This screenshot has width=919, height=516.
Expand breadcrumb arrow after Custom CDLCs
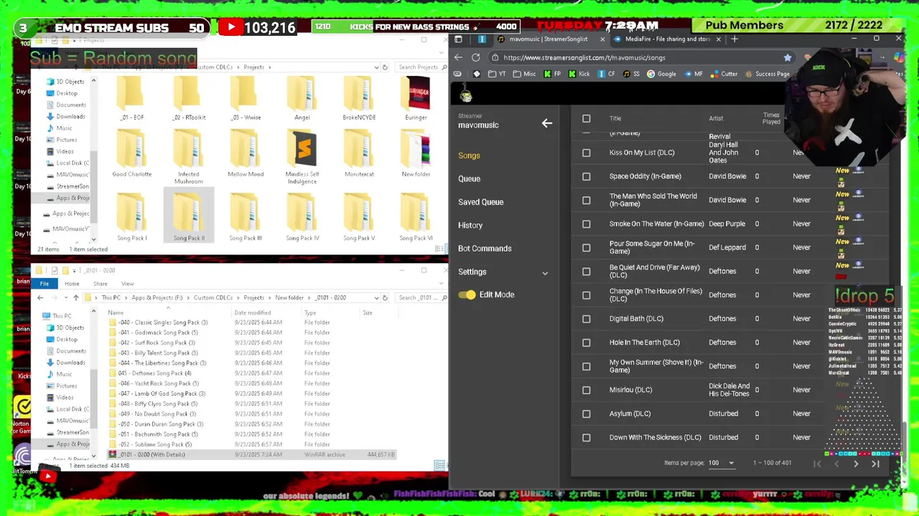(x=238, y=297)
